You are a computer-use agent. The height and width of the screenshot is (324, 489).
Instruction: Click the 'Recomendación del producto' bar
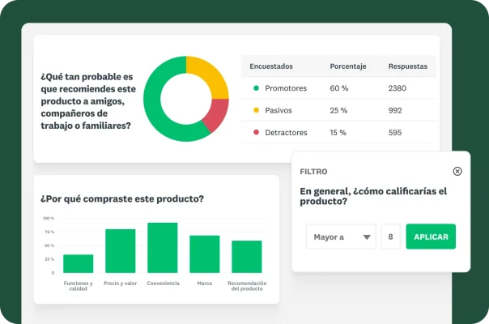pyautogui.click(x=247, y=257)
